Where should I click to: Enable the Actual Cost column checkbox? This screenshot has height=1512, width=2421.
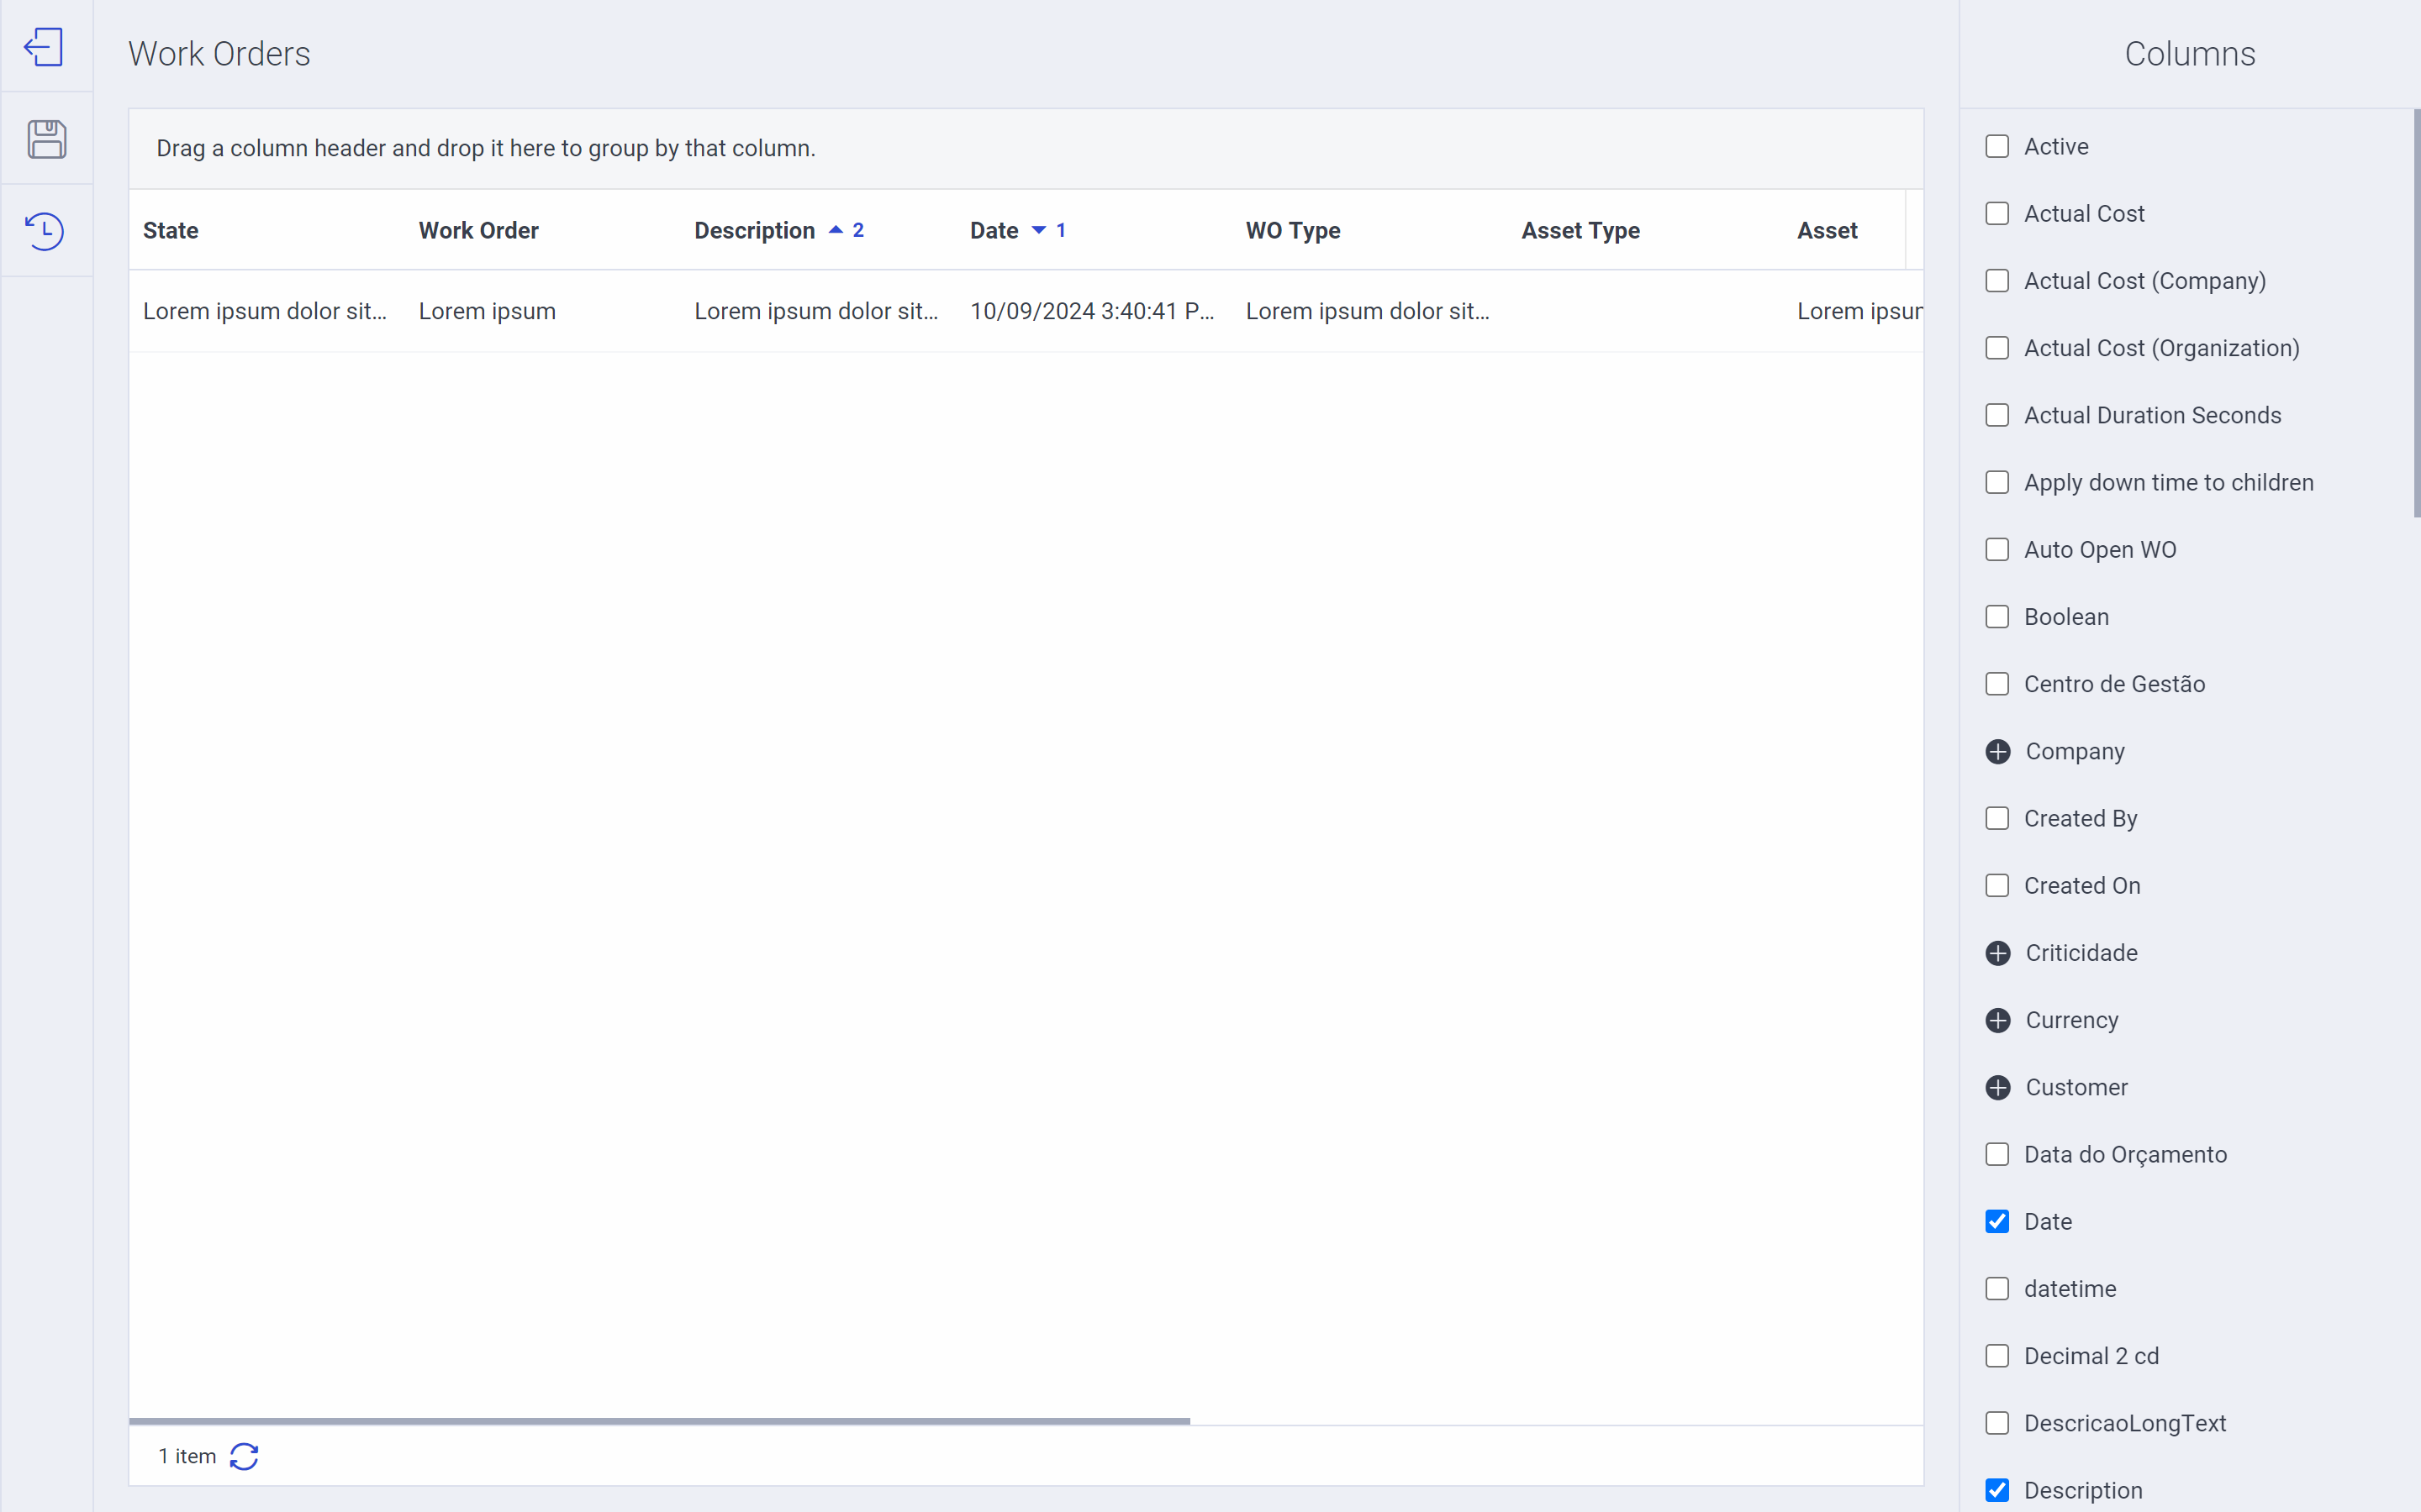(1996, 213)
